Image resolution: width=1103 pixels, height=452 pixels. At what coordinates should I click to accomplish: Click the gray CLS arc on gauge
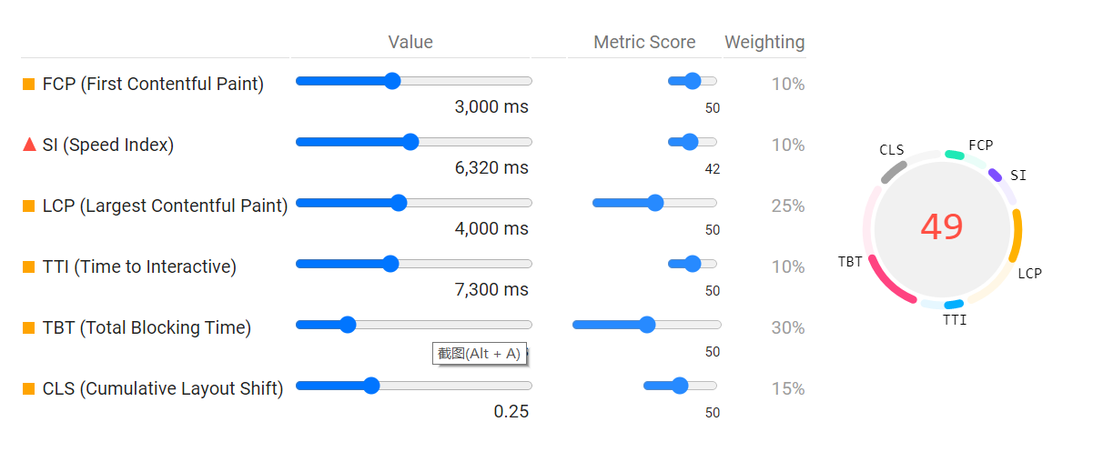(894, 171)
